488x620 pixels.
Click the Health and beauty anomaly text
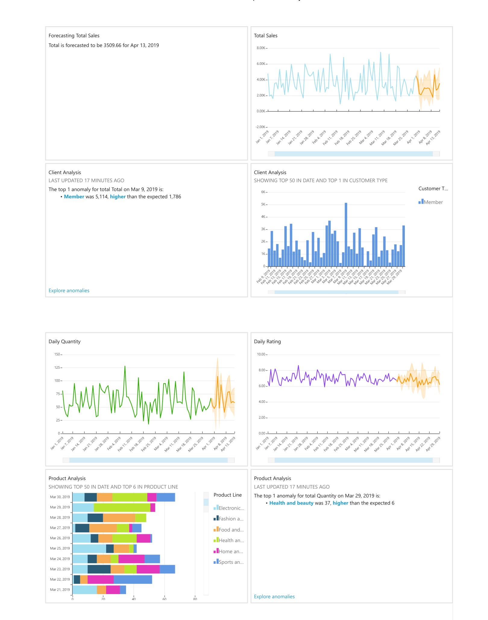pyautogui.click(x=291, y=503)
